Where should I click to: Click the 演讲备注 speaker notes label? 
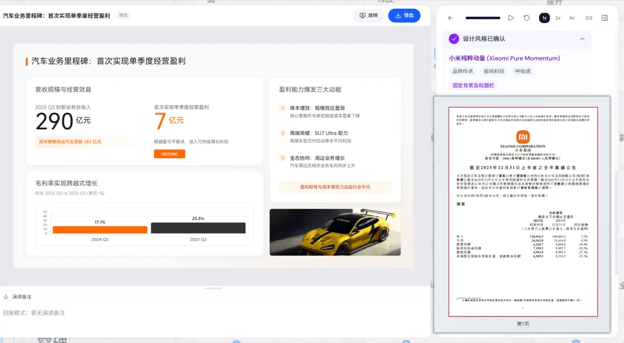click(22, 297)
